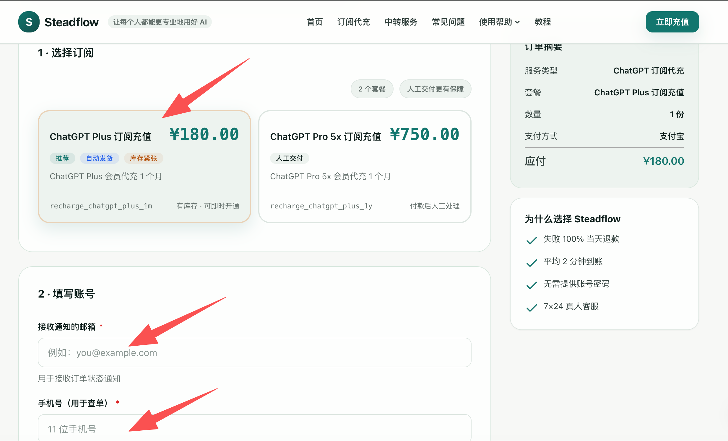The width and height of the screenshot is (728, 441).
Task: Focus the 接收通知的邮箱 email input
Action: (255, 352)
